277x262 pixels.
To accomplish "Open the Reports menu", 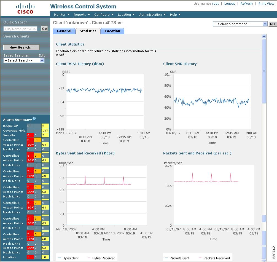I will [82, 15].
